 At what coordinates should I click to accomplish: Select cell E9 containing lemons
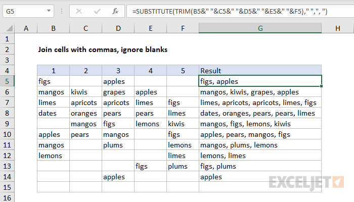click(150, 124)
